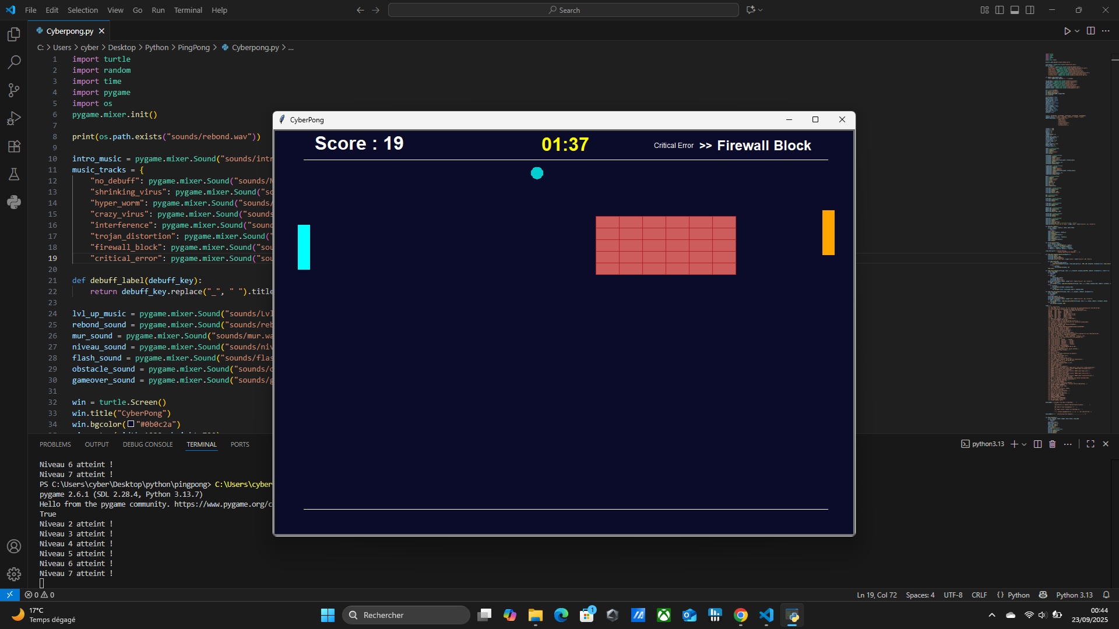
Task: Open the Explorer view in activity bar
Action: [x=14, y=34]
